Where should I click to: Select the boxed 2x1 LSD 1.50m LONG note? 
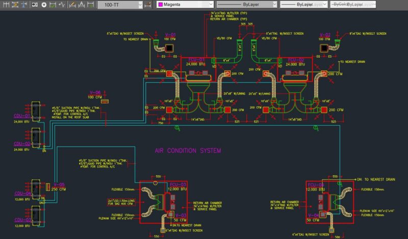coord(121,202)
